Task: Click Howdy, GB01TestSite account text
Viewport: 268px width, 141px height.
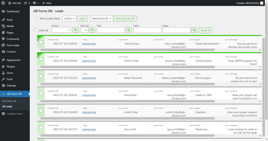Action: click(248, 3)
